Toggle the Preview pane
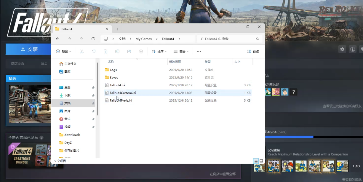The image size is (363, 182). click(x=253, y=52)
